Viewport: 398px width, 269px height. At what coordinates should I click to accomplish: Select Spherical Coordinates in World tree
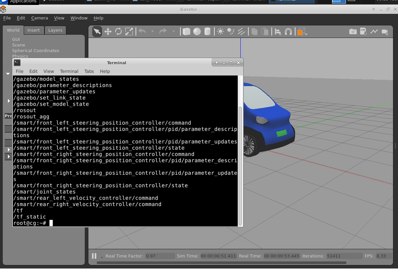pos(36,50)
